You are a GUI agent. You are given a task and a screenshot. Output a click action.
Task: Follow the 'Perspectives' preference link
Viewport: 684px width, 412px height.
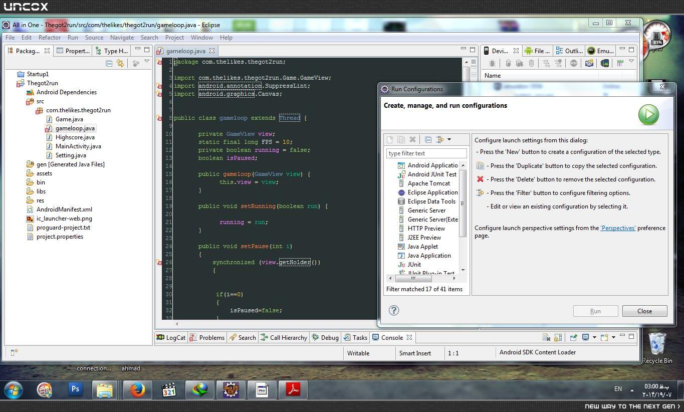click(618, 228)
